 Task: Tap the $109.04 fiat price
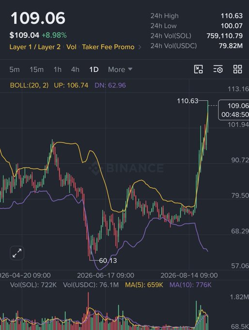(24, 35)
